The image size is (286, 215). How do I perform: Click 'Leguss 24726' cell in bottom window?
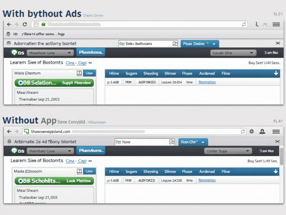172,181
